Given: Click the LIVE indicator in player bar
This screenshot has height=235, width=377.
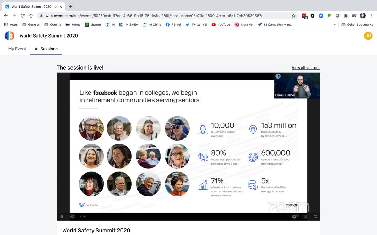Looking at the screenshot, I should click(83, 217).
